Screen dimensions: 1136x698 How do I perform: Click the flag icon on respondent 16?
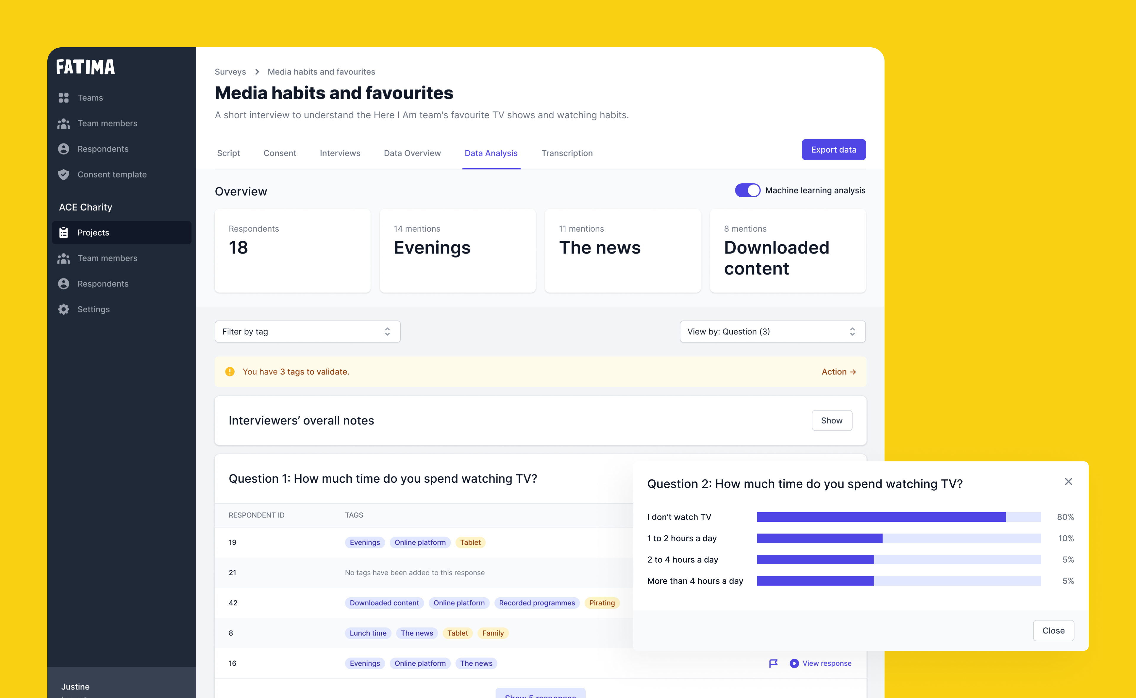point(773,663)
